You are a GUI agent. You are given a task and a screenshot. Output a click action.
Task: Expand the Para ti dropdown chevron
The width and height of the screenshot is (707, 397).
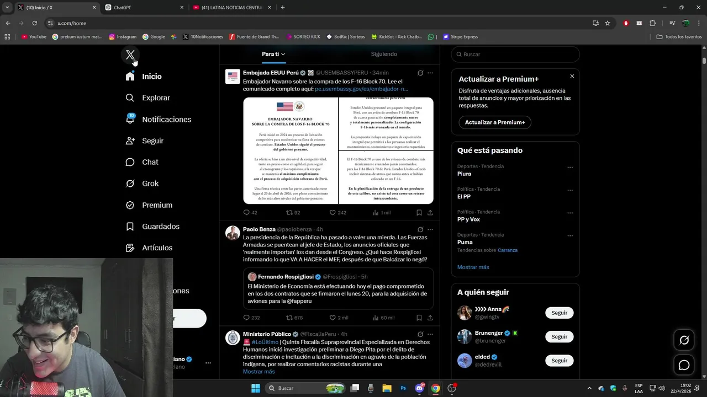[283, 54]
